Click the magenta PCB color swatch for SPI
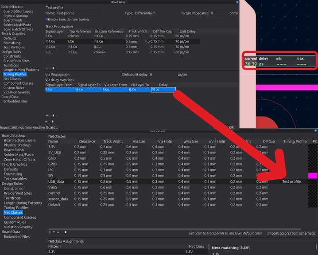The height and width of the screenshot is (255, 318). [x=313, y=176]
